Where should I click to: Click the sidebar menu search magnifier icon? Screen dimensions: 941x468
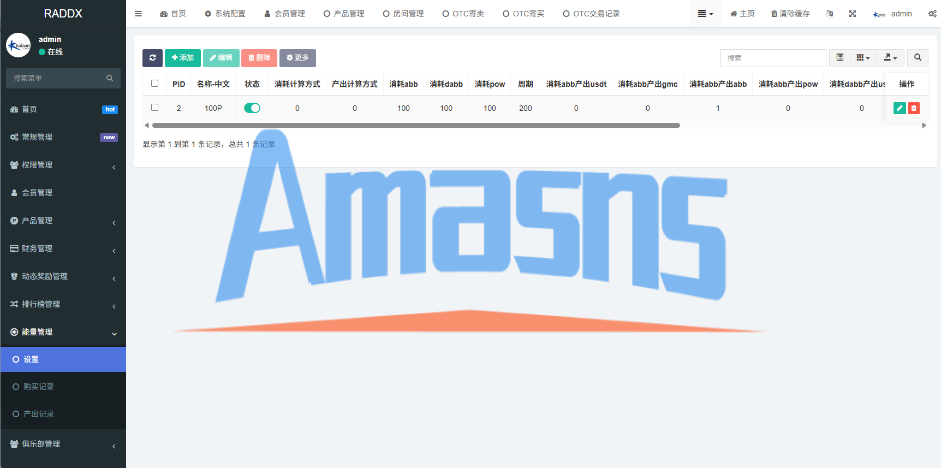pyautogui.click(x=110, y=78)
